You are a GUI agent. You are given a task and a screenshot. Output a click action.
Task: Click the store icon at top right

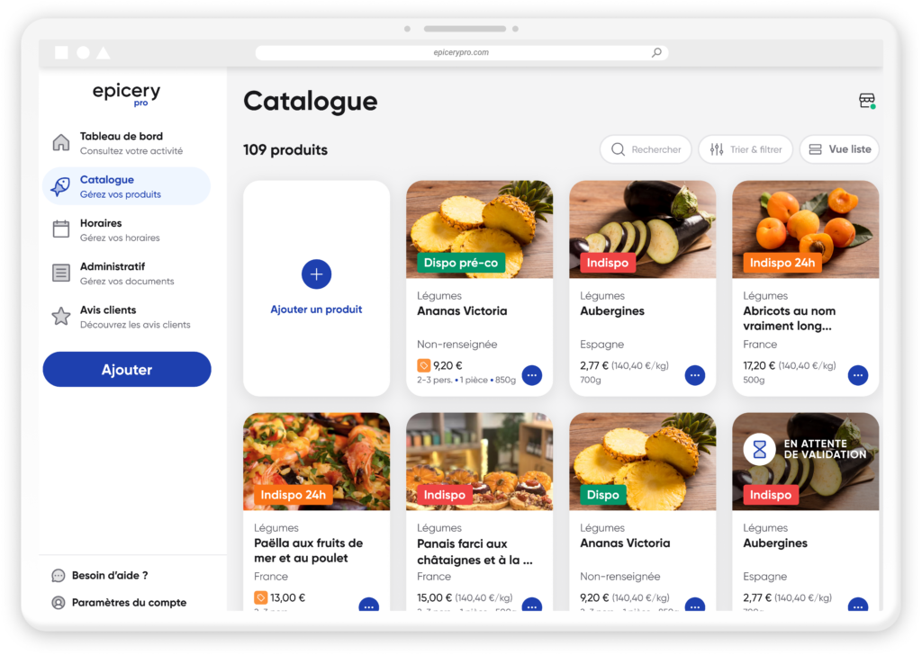pos(866,101)
